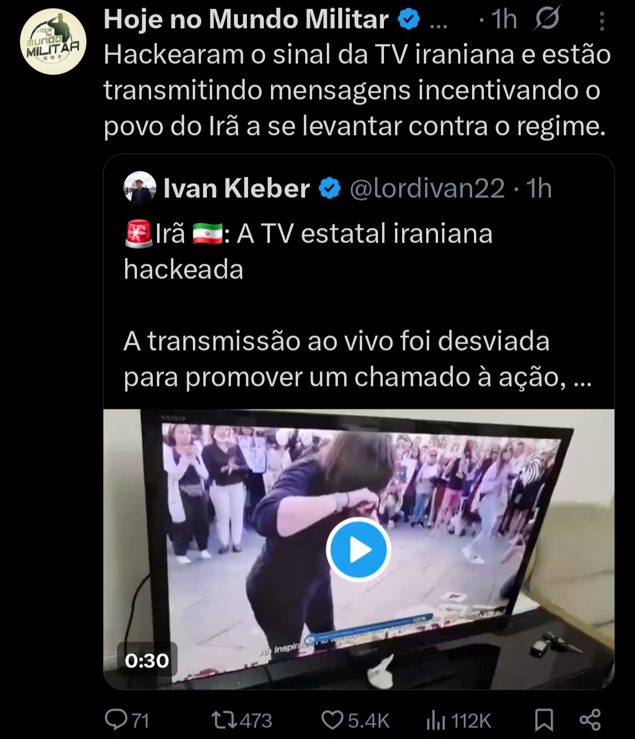
Task: Like the post with heart icon
Action: point(333,720)
